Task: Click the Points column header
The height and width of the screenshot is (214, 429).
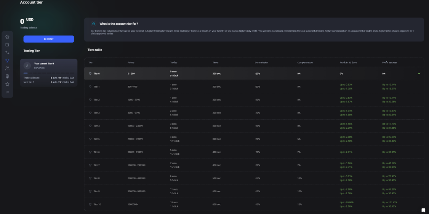Action: [x=131, y=62]
